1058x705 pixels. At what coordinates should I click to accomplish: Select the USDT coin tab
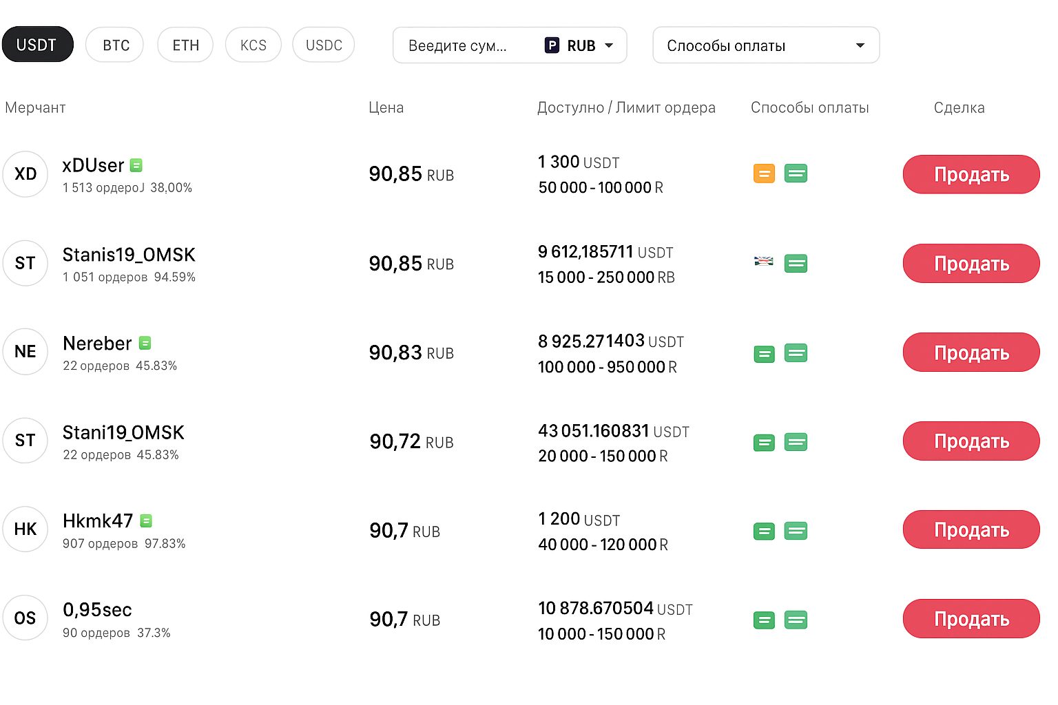pos(37,45)
